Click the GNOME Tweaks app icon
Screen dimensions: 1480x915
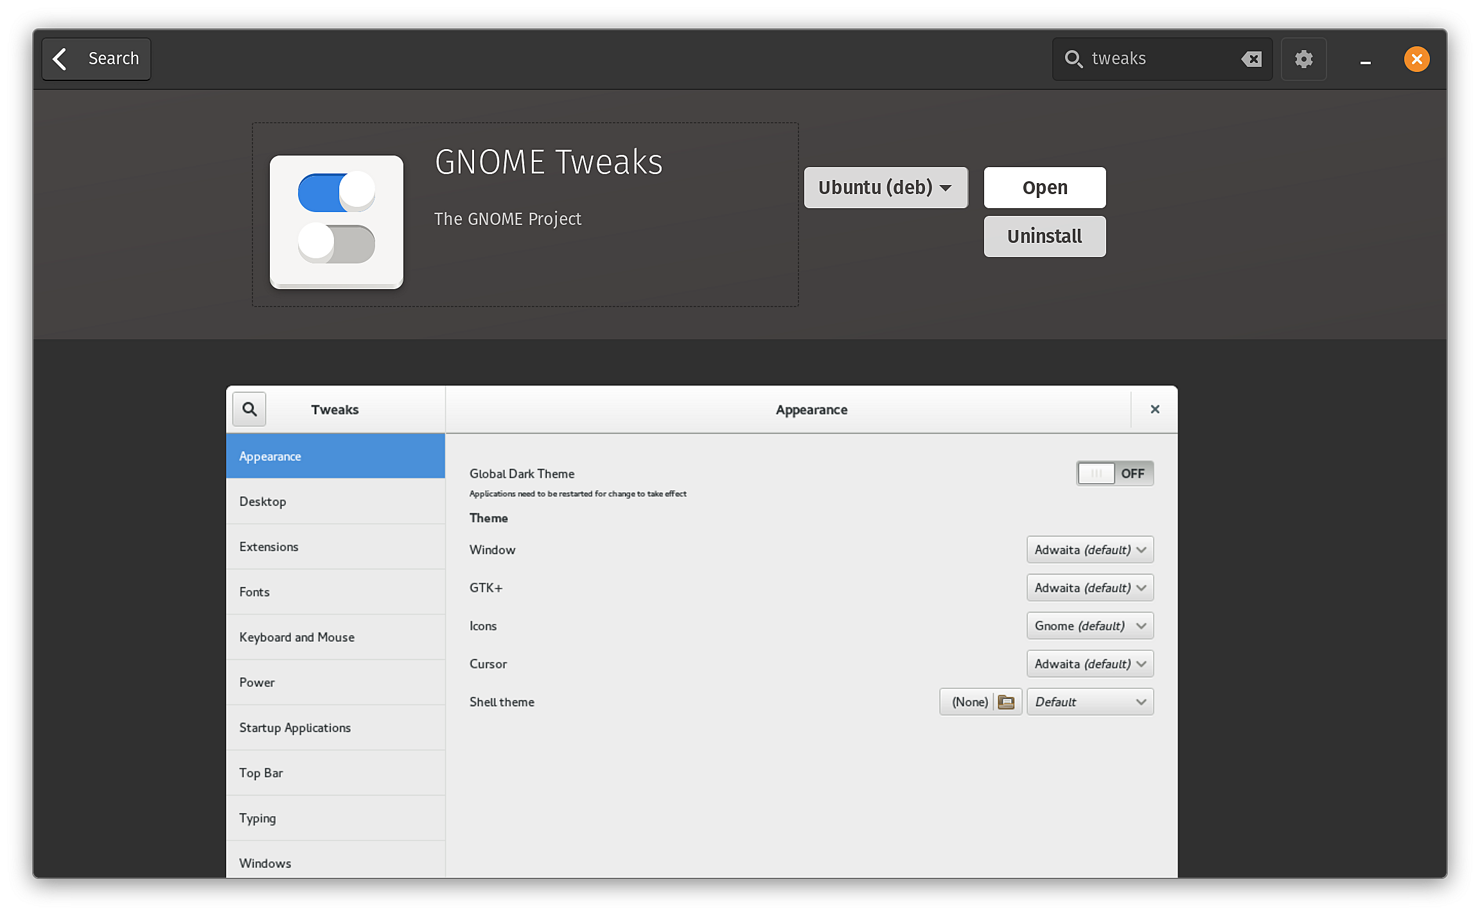pos(337,222)
